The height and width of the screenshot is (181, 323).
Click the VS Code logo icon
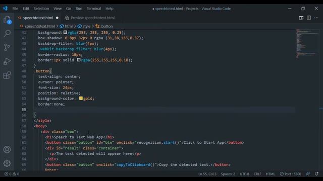[5, 9]
